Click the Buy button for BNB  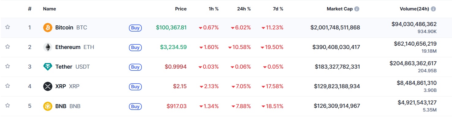tap(135, 106)
